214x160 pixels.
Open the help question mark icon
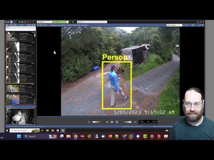[33, 22]
